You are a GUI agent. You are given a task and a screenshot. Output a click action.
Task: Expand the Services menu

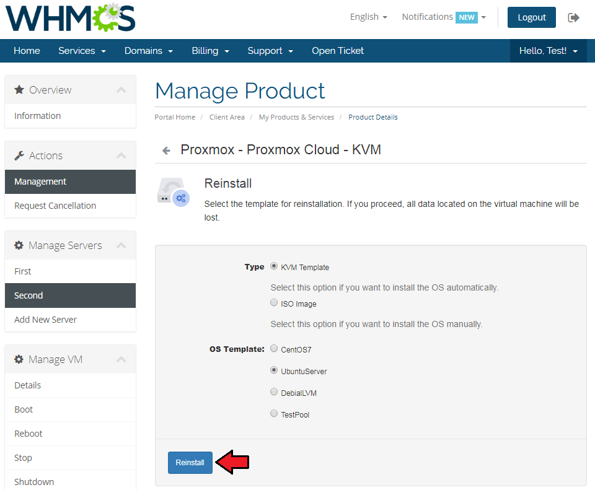point(82,51)
